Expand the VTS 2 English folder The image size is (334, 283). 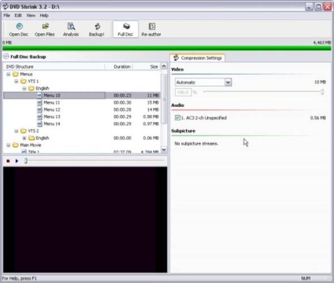tap(24, 138)
